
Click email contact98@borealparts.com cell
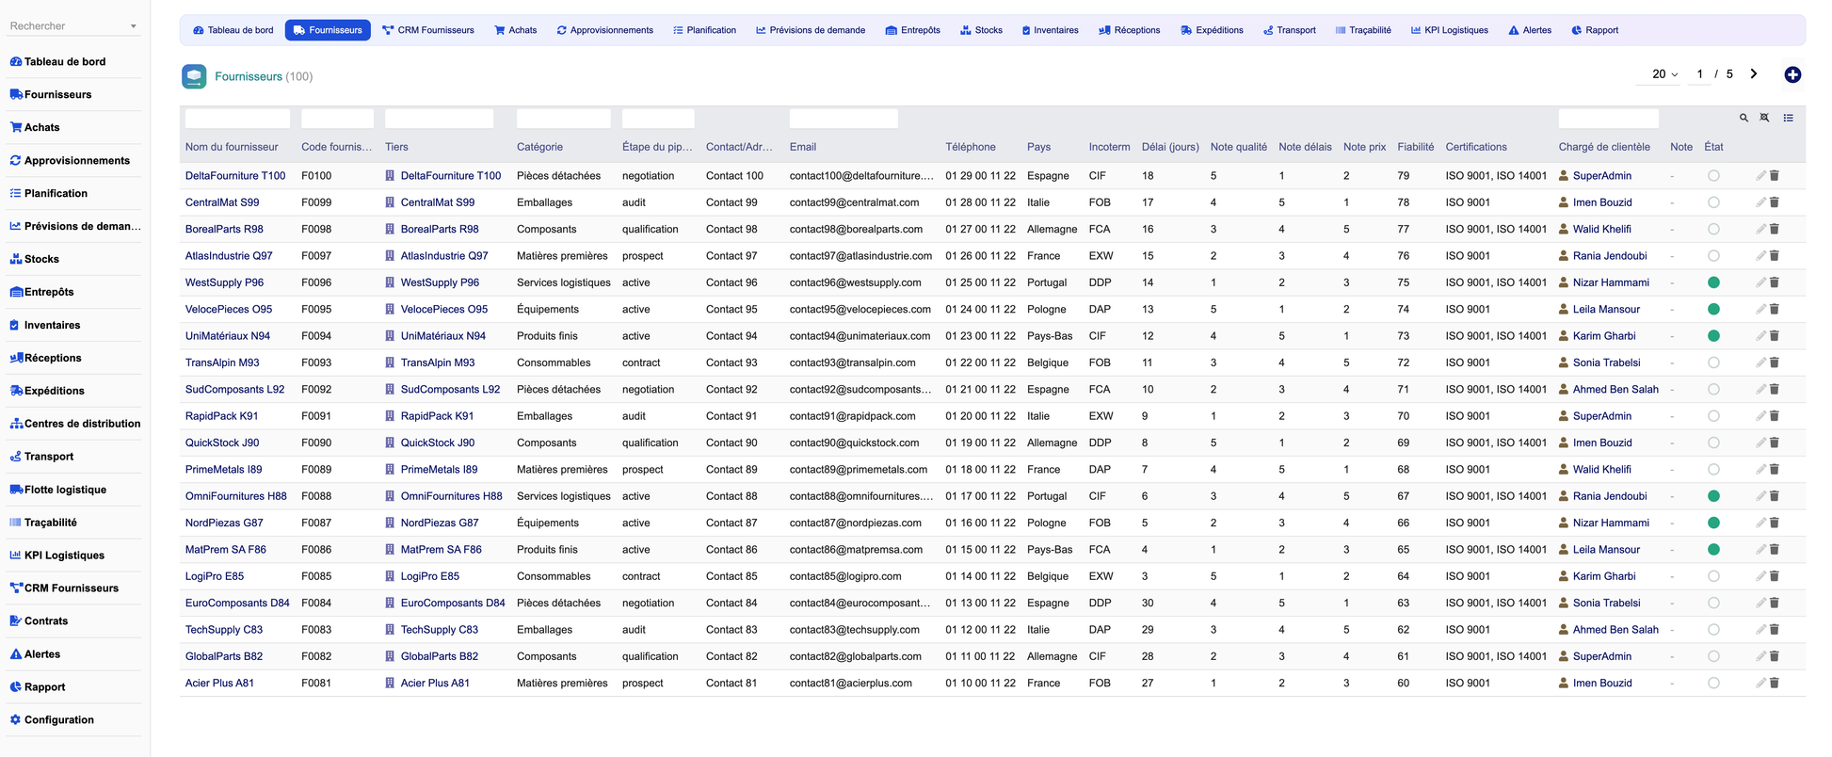tap(856, 229)
